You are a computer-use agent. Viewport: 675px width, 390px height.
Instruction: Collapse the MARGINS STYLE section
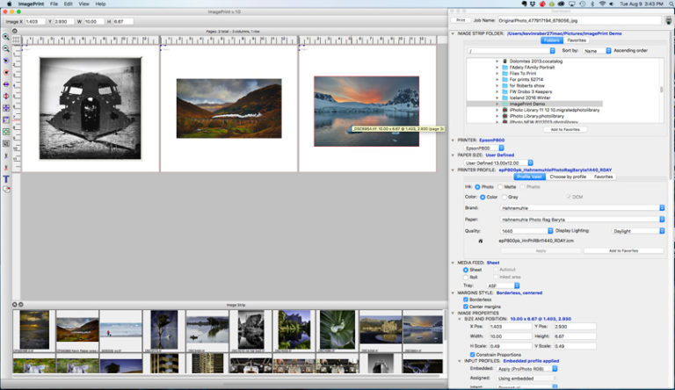453,292
